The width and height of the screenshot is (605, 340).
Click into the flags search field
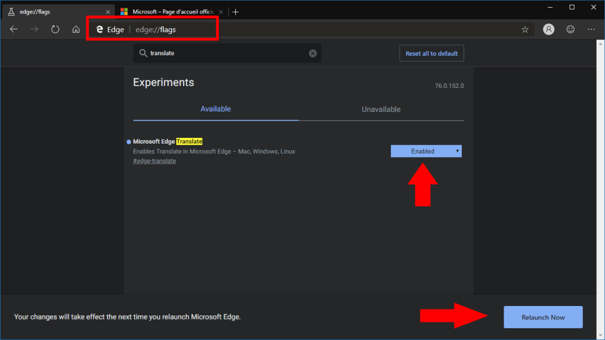click(227, 53)
